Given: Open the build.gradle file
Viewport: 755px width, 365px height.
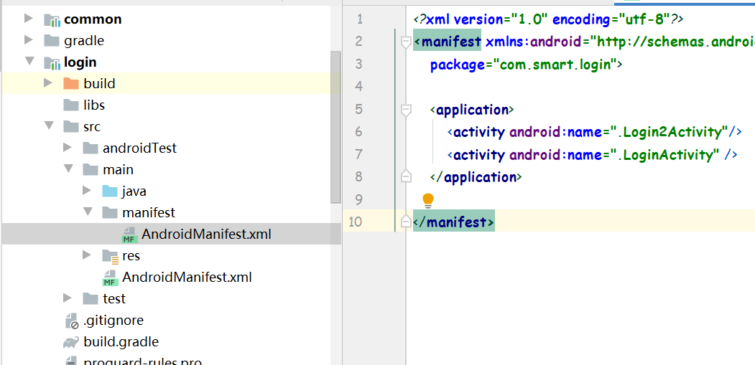Looking at the screenshot, I should pos(121,342).
